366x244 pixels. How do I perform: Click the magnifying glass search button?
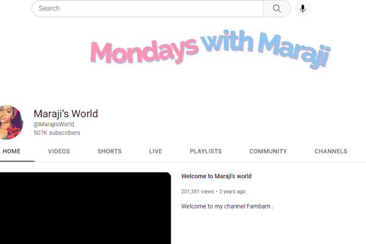coord(277,9)
